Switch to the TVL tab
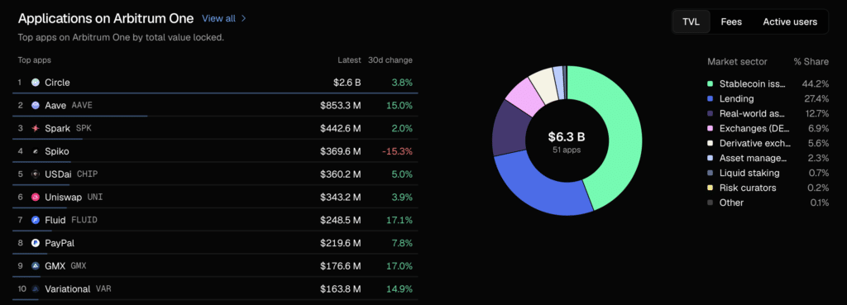This screenshot has width=847, height=305. (691, 21)
